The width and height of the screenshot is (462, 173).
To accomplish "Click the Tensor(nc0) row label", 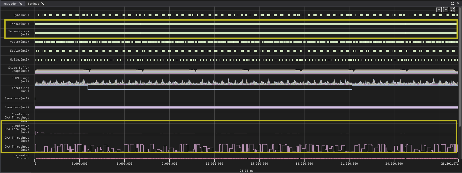I will point(19,24).
